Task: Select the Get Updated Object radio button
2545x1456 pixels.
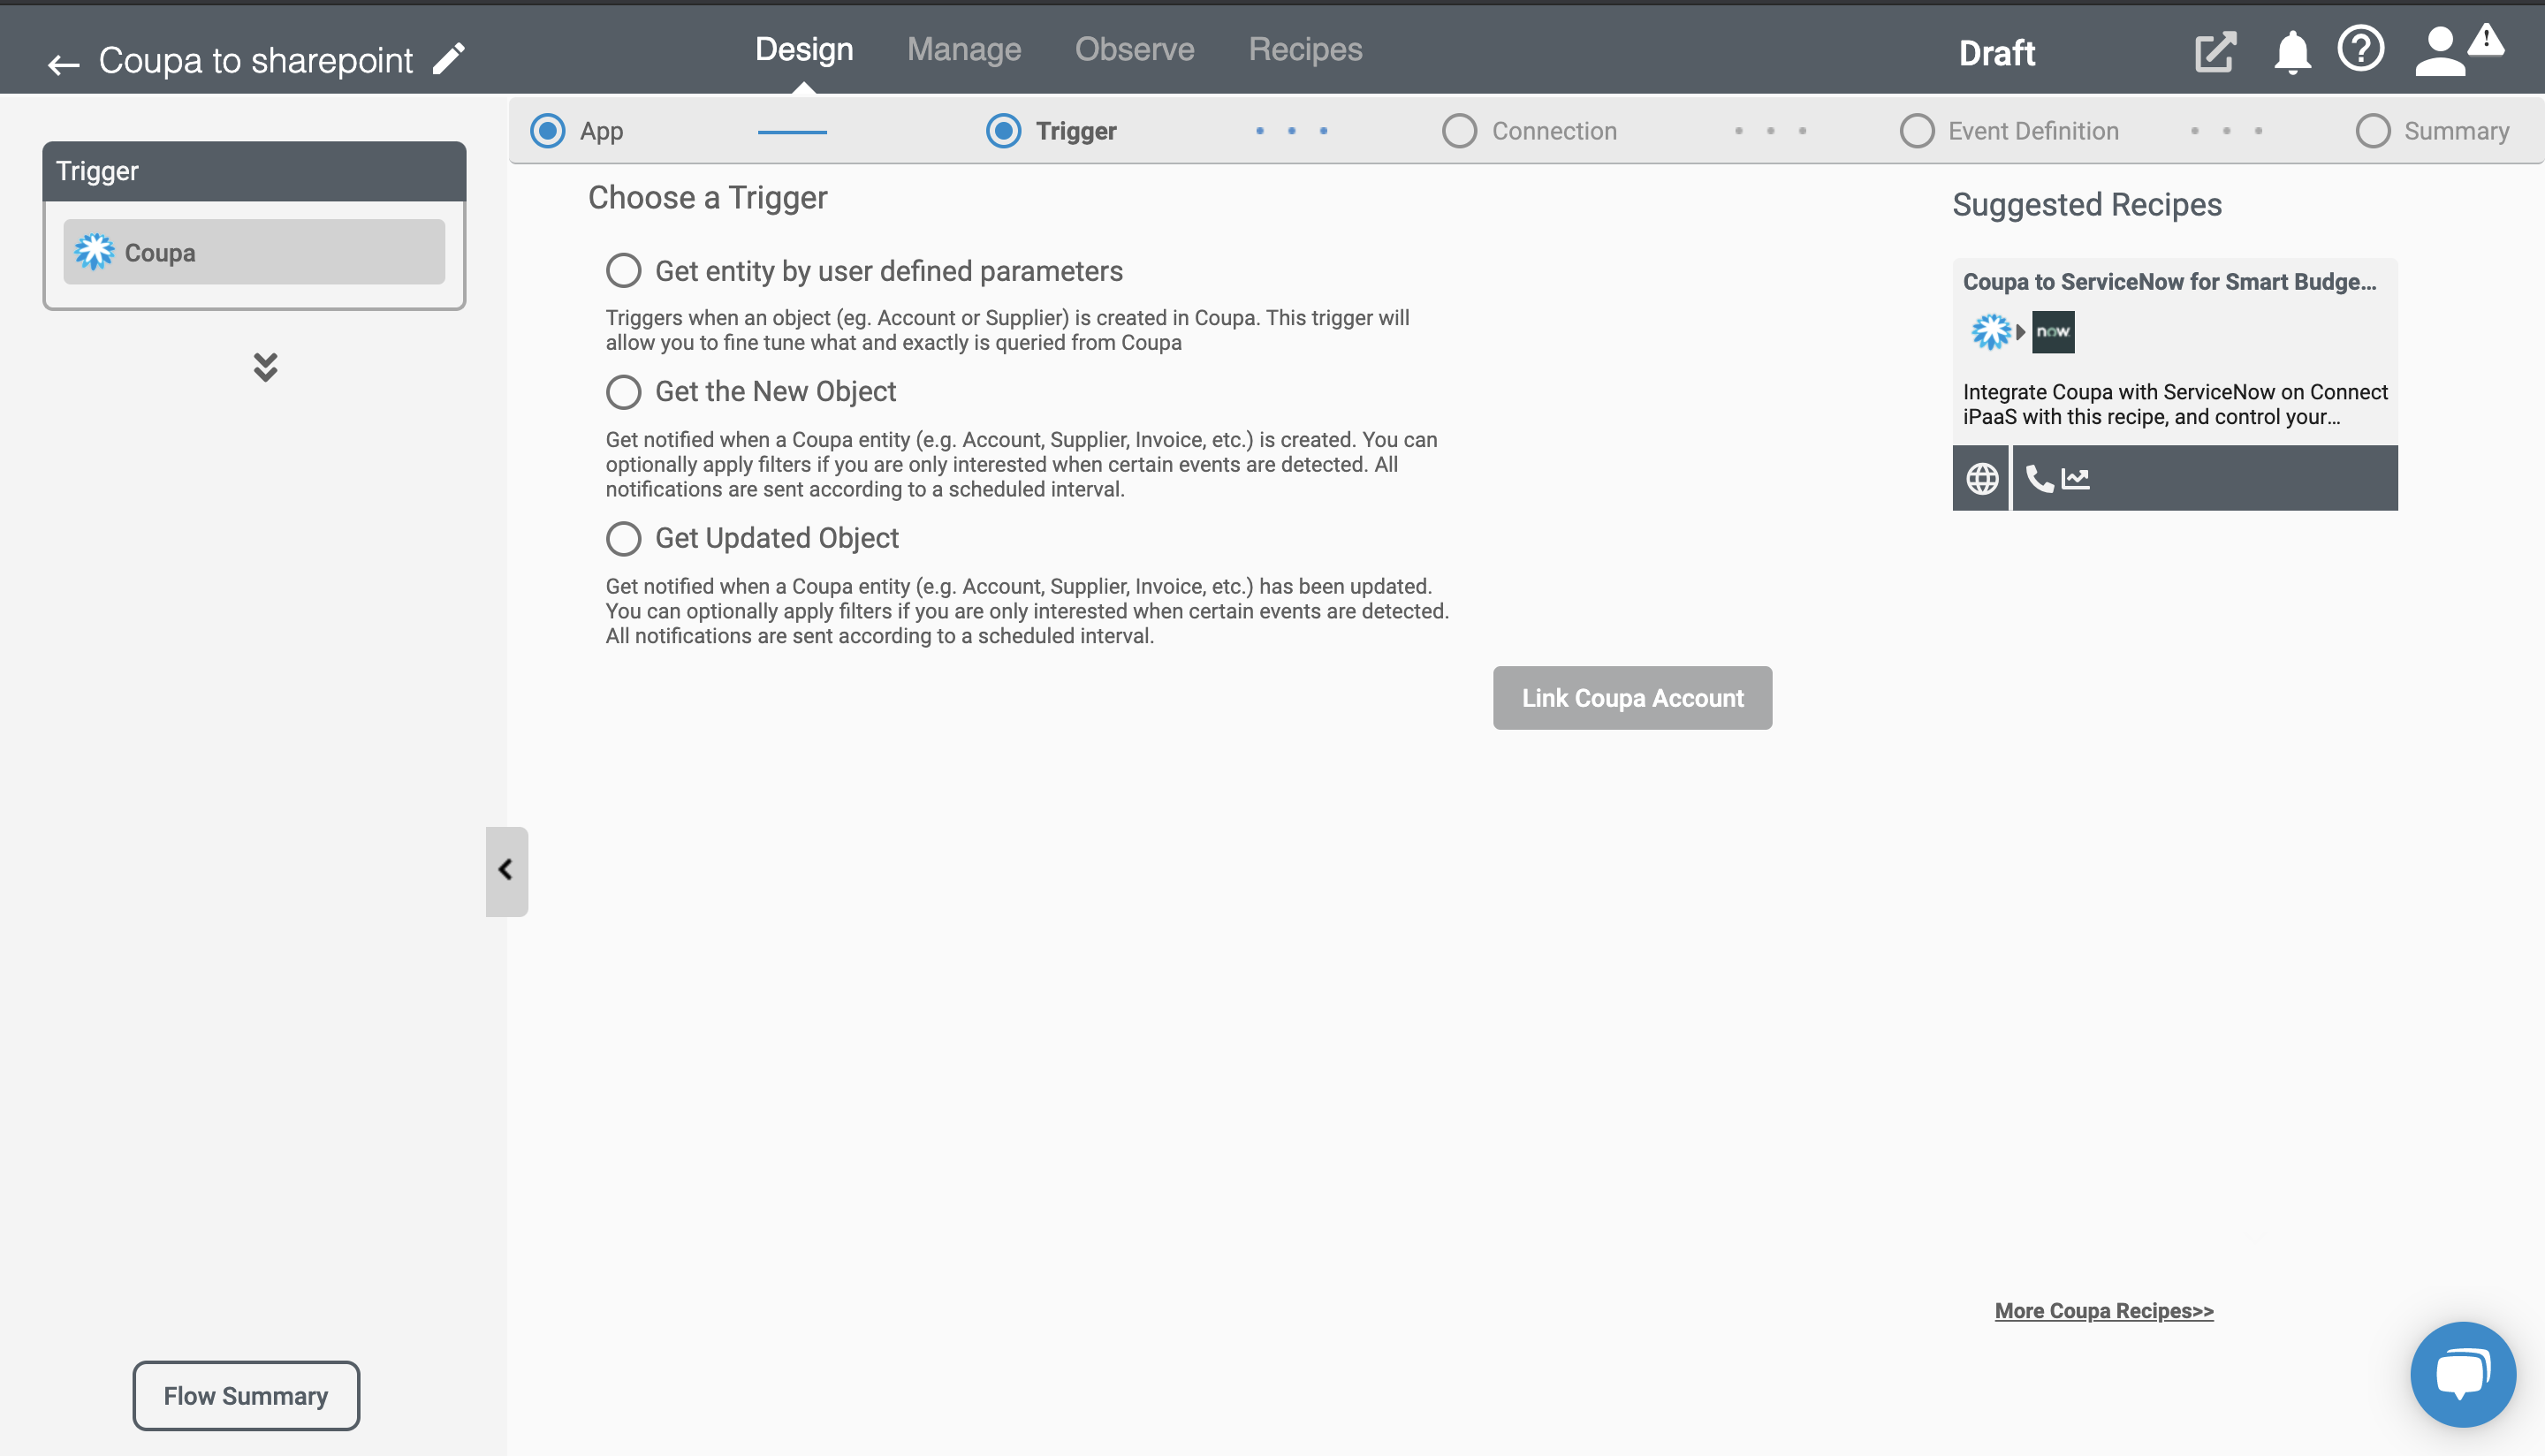Action: (622, 538)
